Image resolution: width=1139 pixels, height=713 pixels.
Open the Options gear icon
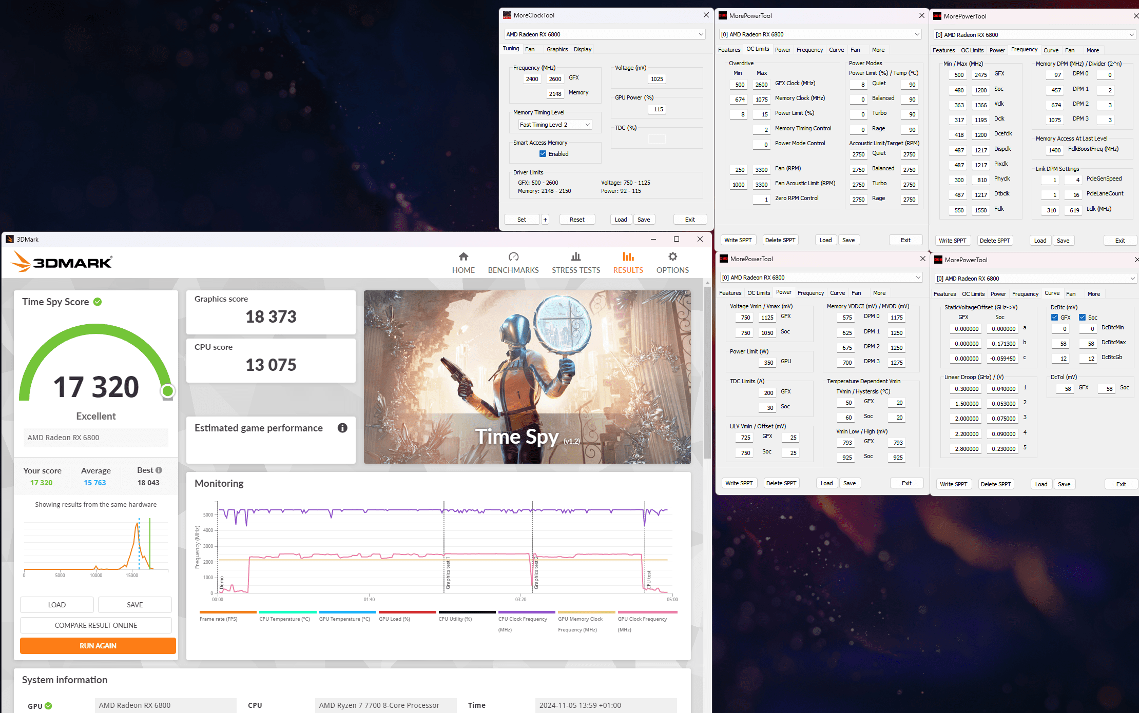click(x=672, y=256)
